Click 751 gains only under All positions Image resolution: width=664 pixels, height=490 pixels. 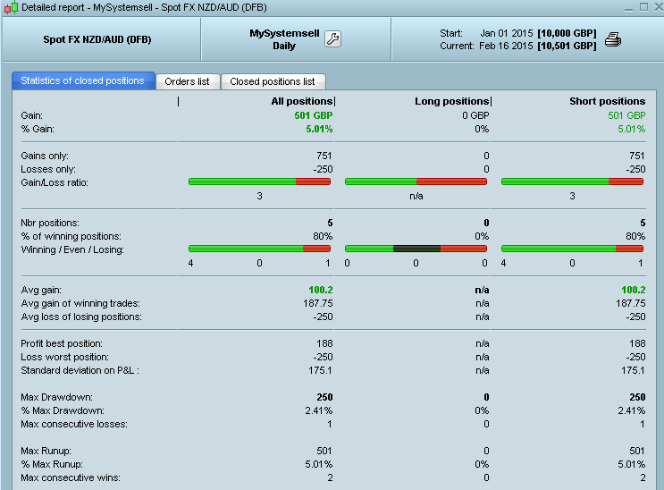324,156
